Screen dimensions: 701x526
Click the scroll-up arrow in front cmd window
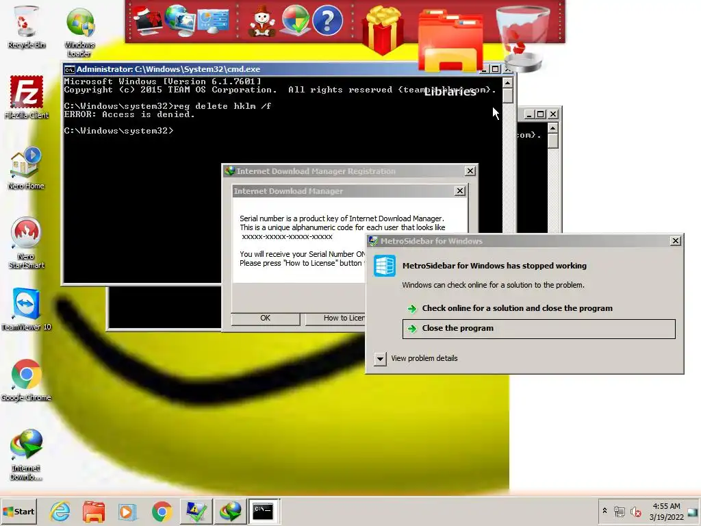click(x=507, y=83)
